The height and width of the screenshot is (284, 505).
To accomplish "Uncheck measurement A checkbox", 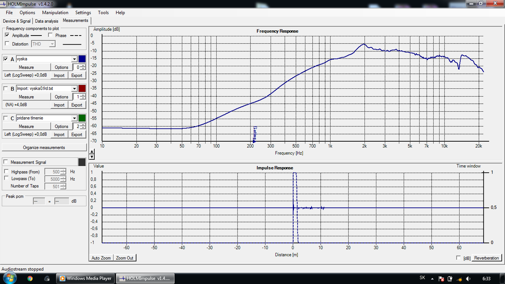I will pyautogui.click(x=6, y=59).
